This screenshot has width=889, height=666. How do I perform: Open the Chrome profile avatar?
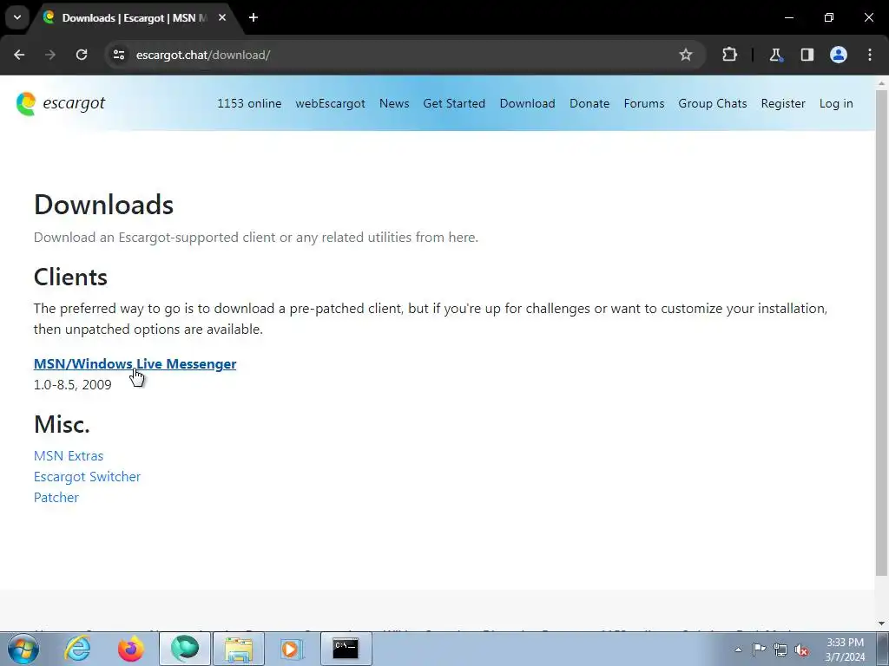coord(839,55)
